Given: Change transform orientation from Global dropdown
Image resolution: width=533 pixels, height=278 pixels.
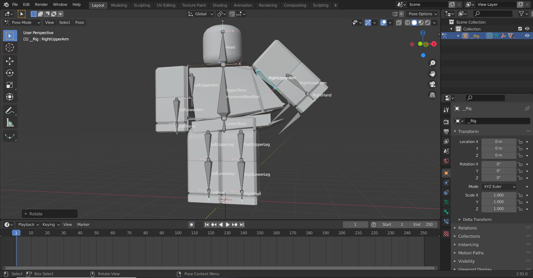Looking at the screenshot, I should [200, 14].
